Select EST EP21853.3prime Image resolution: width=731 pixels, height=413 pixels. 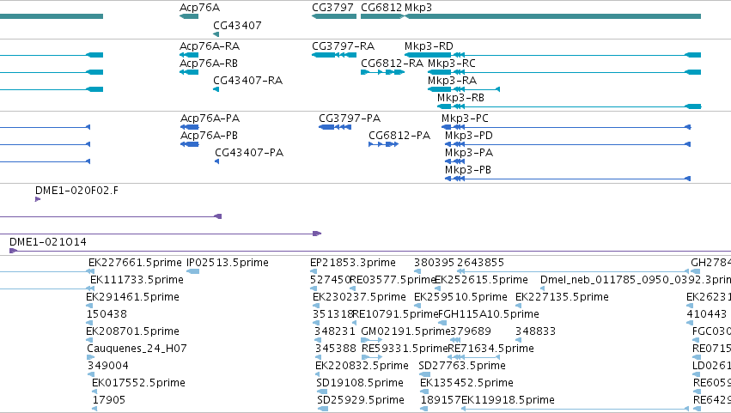coord(352,264)
